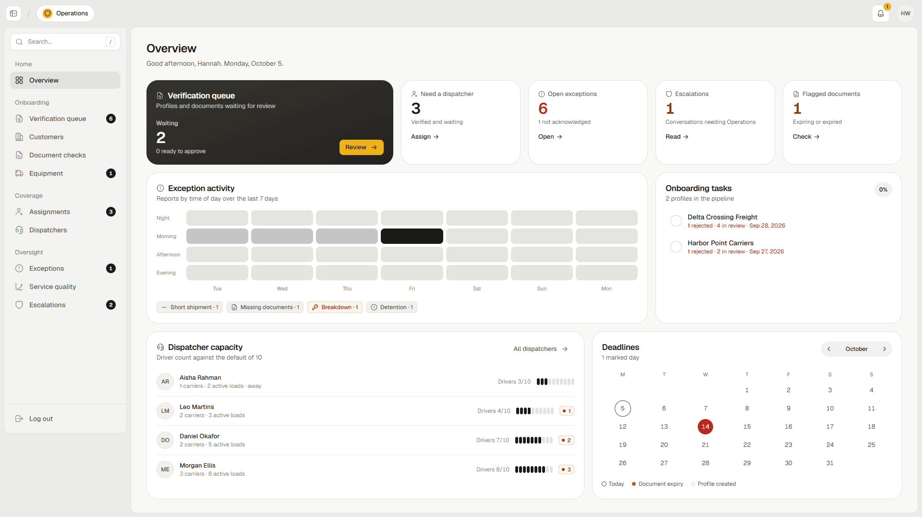Click the Document checks file icon
The image size is (922, 517).
coord(19,155)
